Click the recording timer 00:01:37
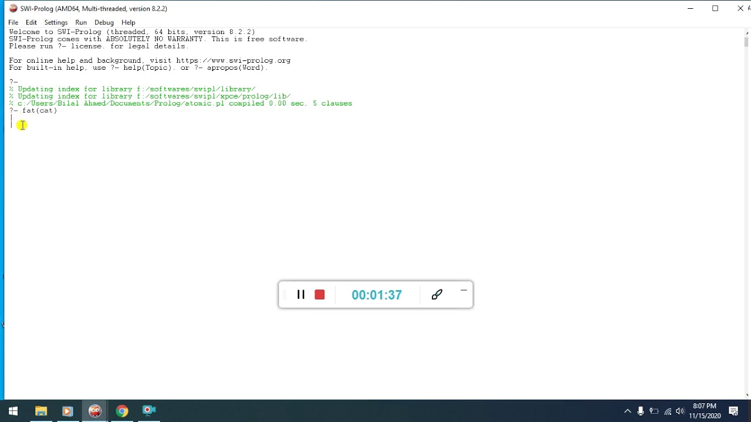Image resolution: width=751 pixels, height=422 pixels. (377, 295)
